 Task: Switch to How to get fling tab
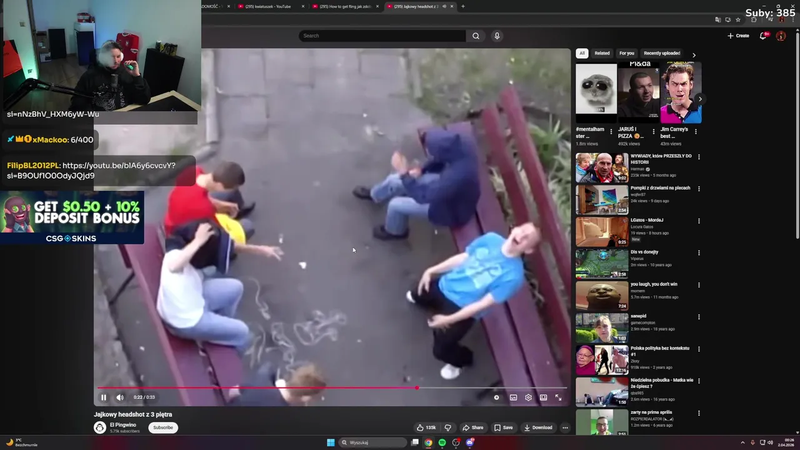point(346,6)
